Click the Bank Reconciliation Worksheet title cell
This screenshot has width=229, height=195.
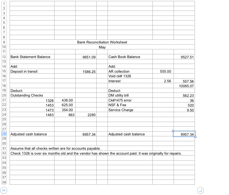[x=102, y=42]
